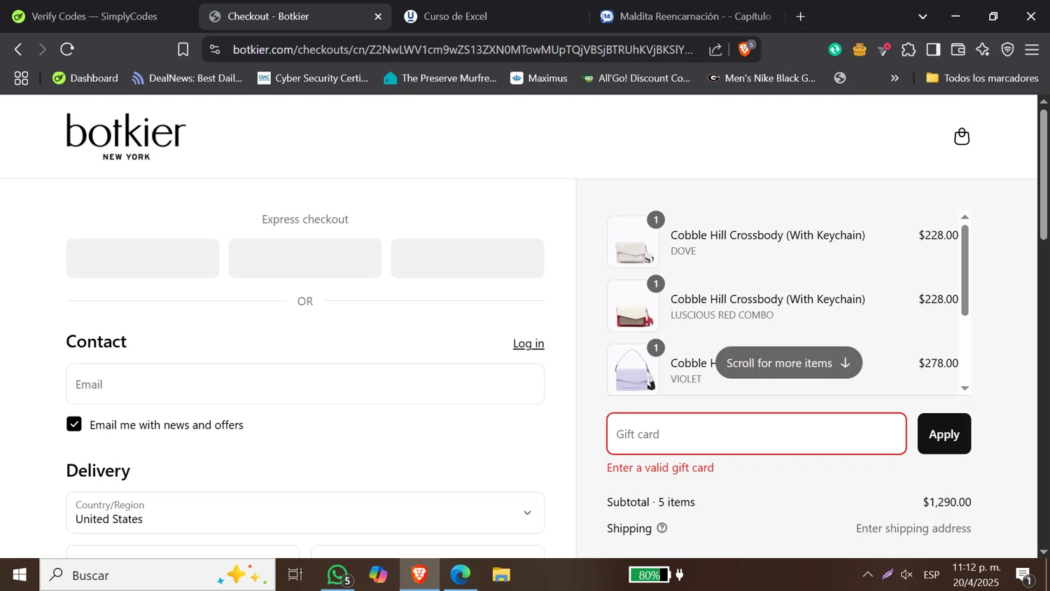Focus the Email input field
The image size is (1050, 591).
click(305, 384)
